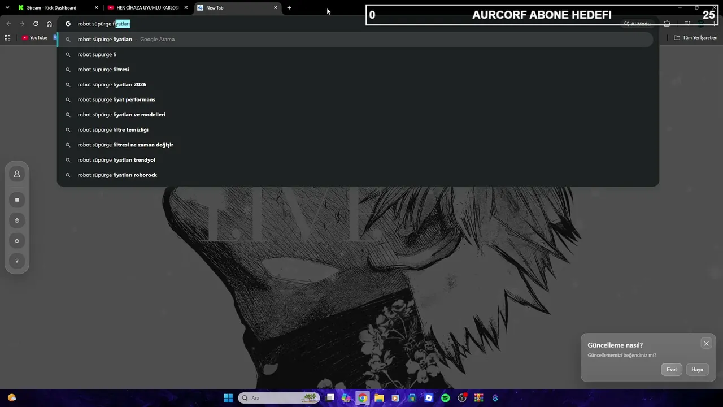The width and height of the screenshot is (723, 407).
Task: Open File Explorer from the taskbar
Action: click(379, 398)
